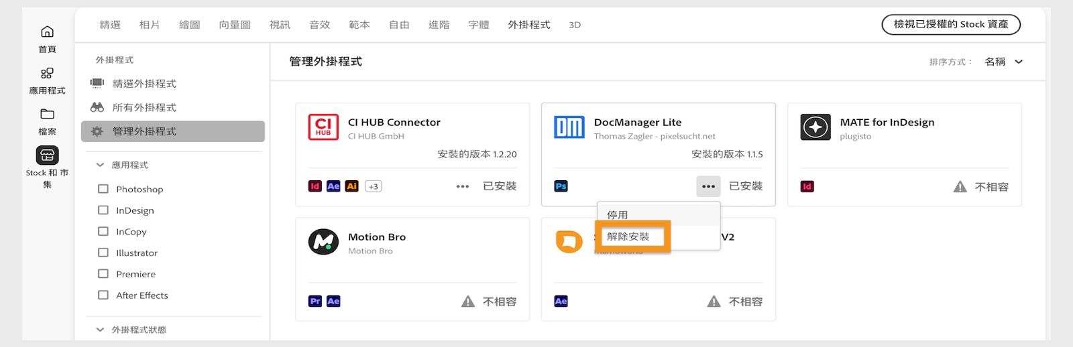
Task: Switch to the 向量圖 tab
Action: pyautogui.click(x=235, y=25)
